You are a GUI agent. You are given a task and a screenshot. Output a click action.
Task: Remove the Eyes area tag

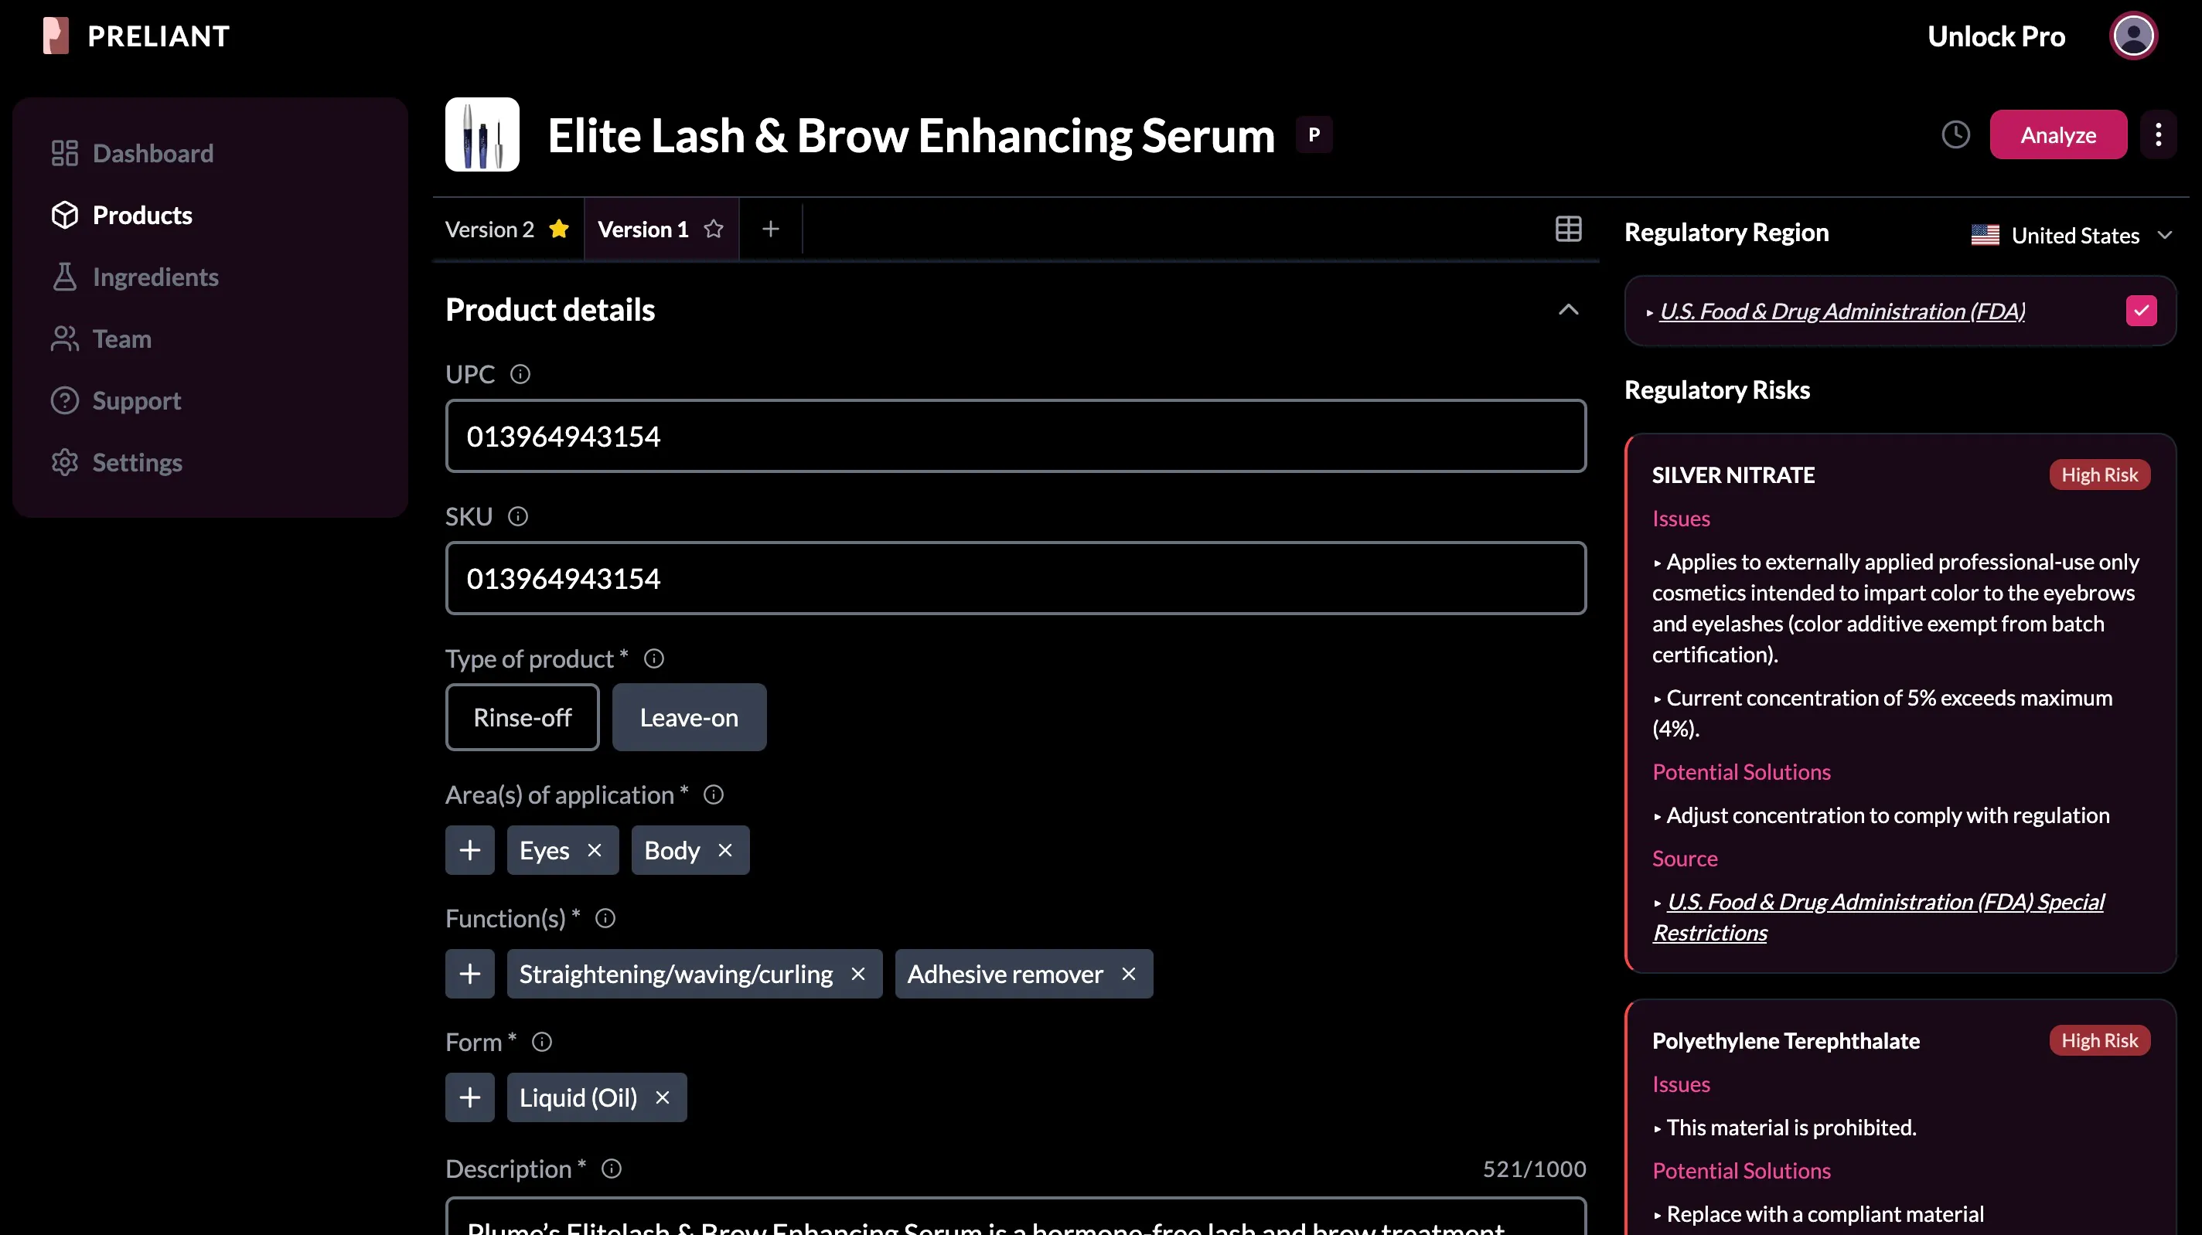pyautogui.click(x=594, y=850)
